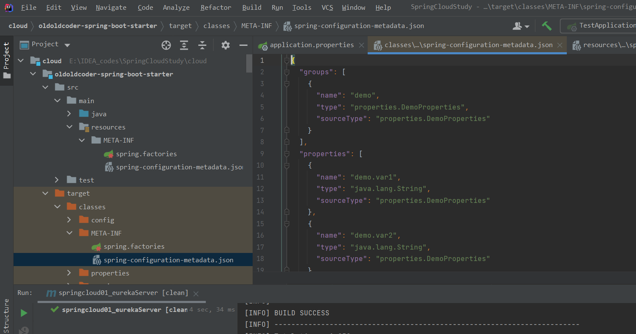
Task: Toggle code fold at line 9 properties
Action: tap(287, 154)
